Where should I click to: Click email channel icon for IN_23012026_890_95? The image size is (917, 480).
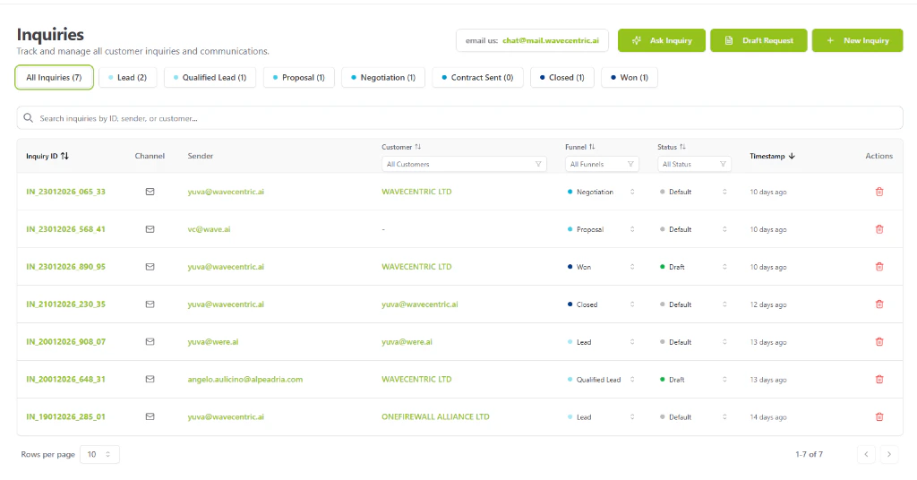tap(150, 267)
